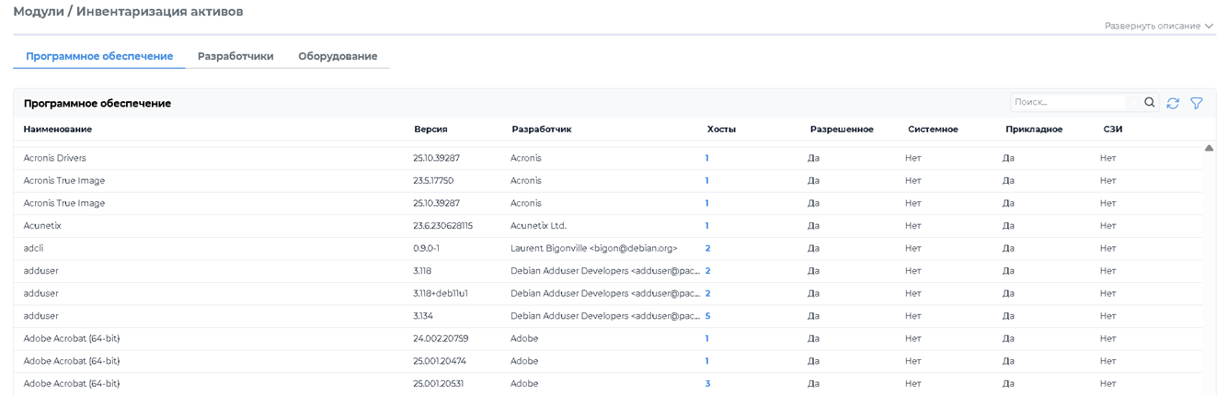The image size is (1227, 395).
Task: Select the Acronis True Image 23.5.17750 row
Action: click(x=64, y=181)
